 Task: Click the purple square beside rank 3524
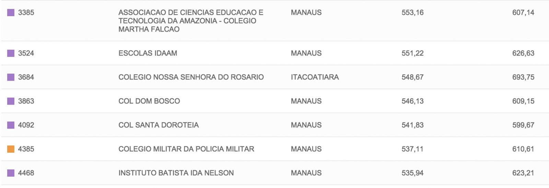click(11, 53)
